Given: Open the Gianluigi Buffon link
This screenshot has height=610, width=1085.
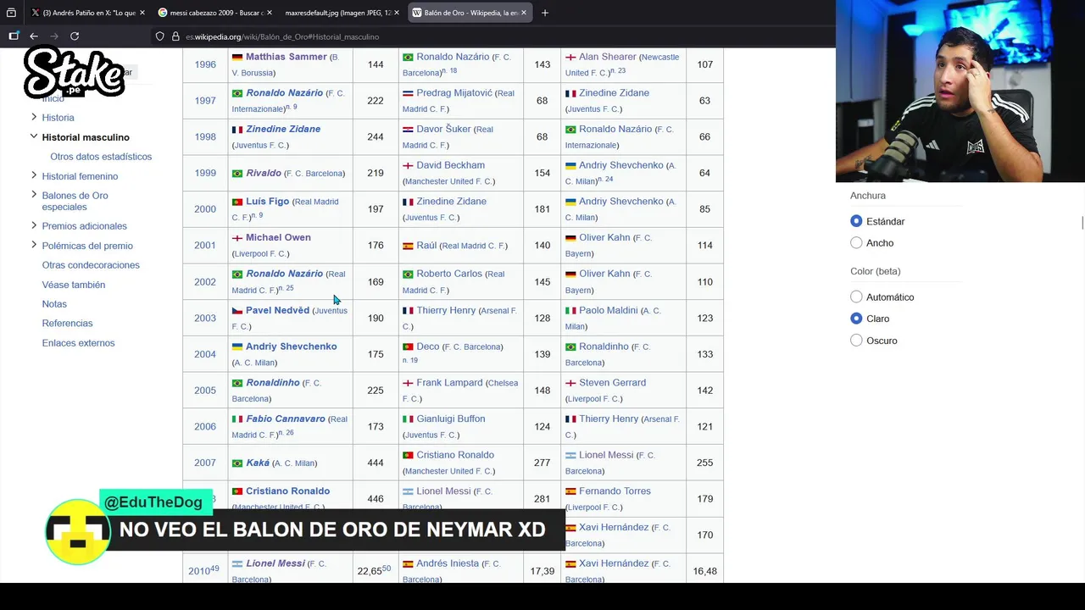Looking at the screenshot, I should coord(451,419).
